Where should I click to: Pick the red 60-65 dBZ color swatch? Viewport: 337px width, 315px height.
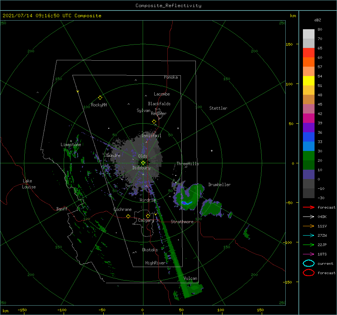(x=309, y=53)
